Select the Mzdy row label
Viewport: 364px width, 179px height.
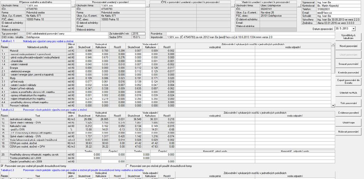coord(38,78)
